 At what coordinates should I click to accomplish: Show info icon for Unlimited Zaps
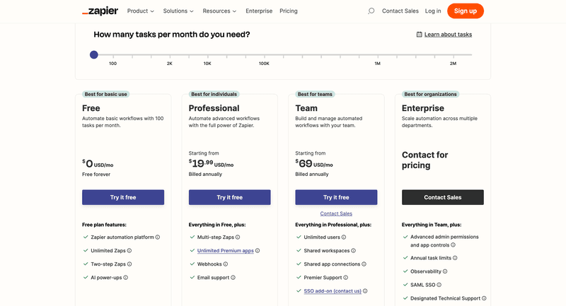[129, 250]
